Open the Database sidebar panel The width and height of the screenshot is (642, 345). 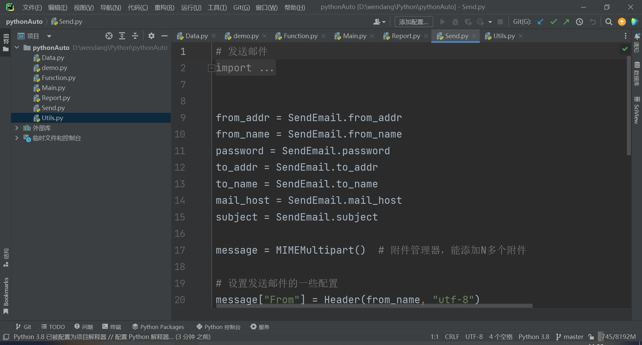(637, 74)
